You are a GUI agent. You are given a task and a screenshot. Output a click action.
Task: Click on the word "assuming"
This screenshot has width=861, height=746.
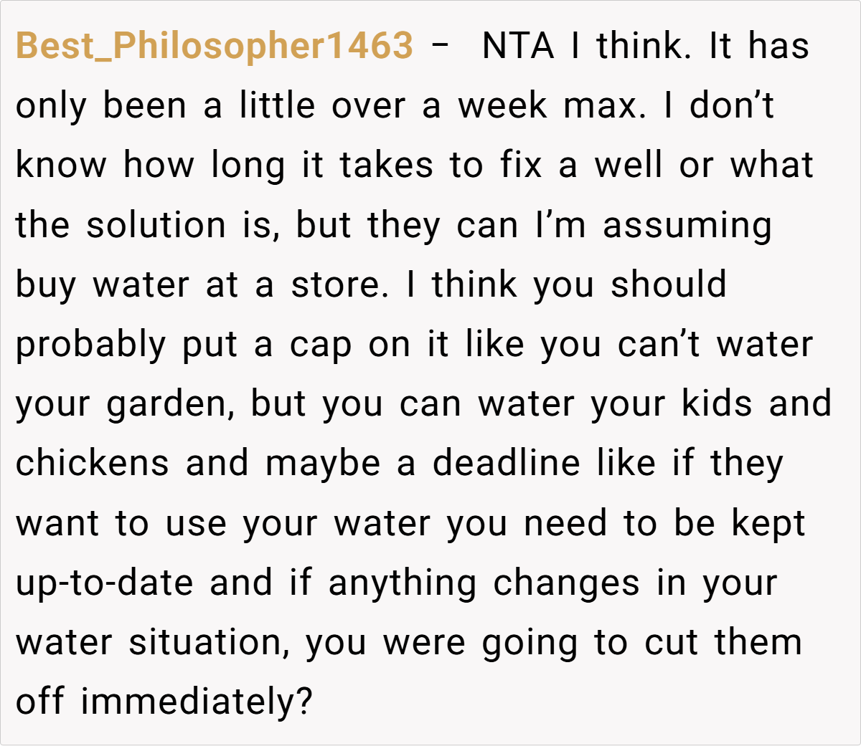click(687, 225)
